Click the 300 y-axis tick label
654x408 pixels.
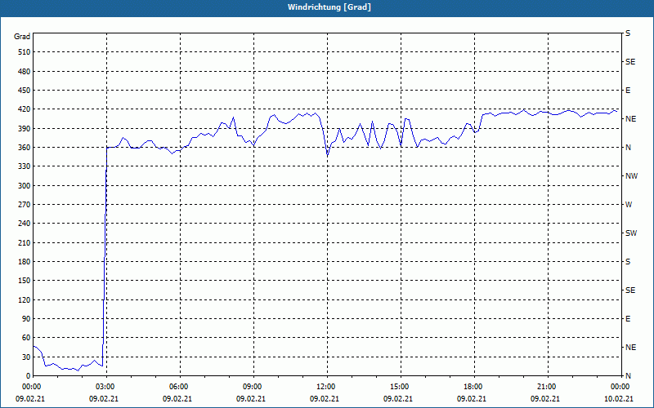tap(25, 186)
